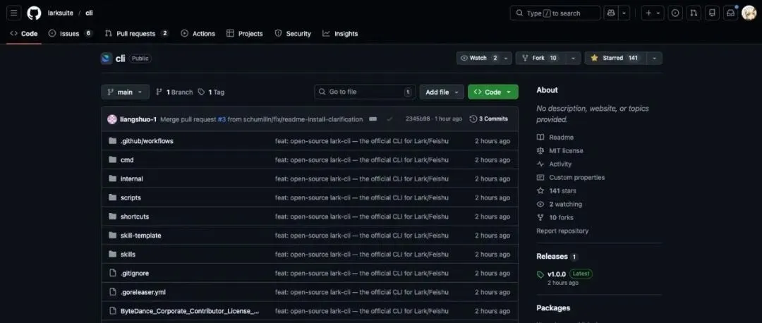Open the Readme link in About
The height and width of the screenshot is (323, 762).
coord(555,138)
